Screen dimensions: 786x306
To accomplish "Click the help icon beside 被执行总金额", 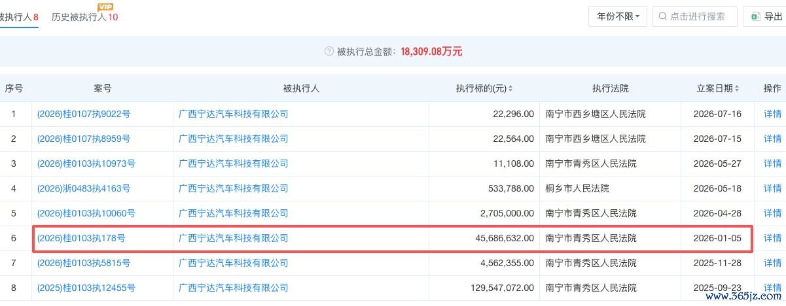I will (329, 51).
